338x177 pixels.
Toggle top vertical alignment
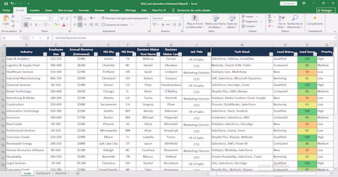click(75, 18)
